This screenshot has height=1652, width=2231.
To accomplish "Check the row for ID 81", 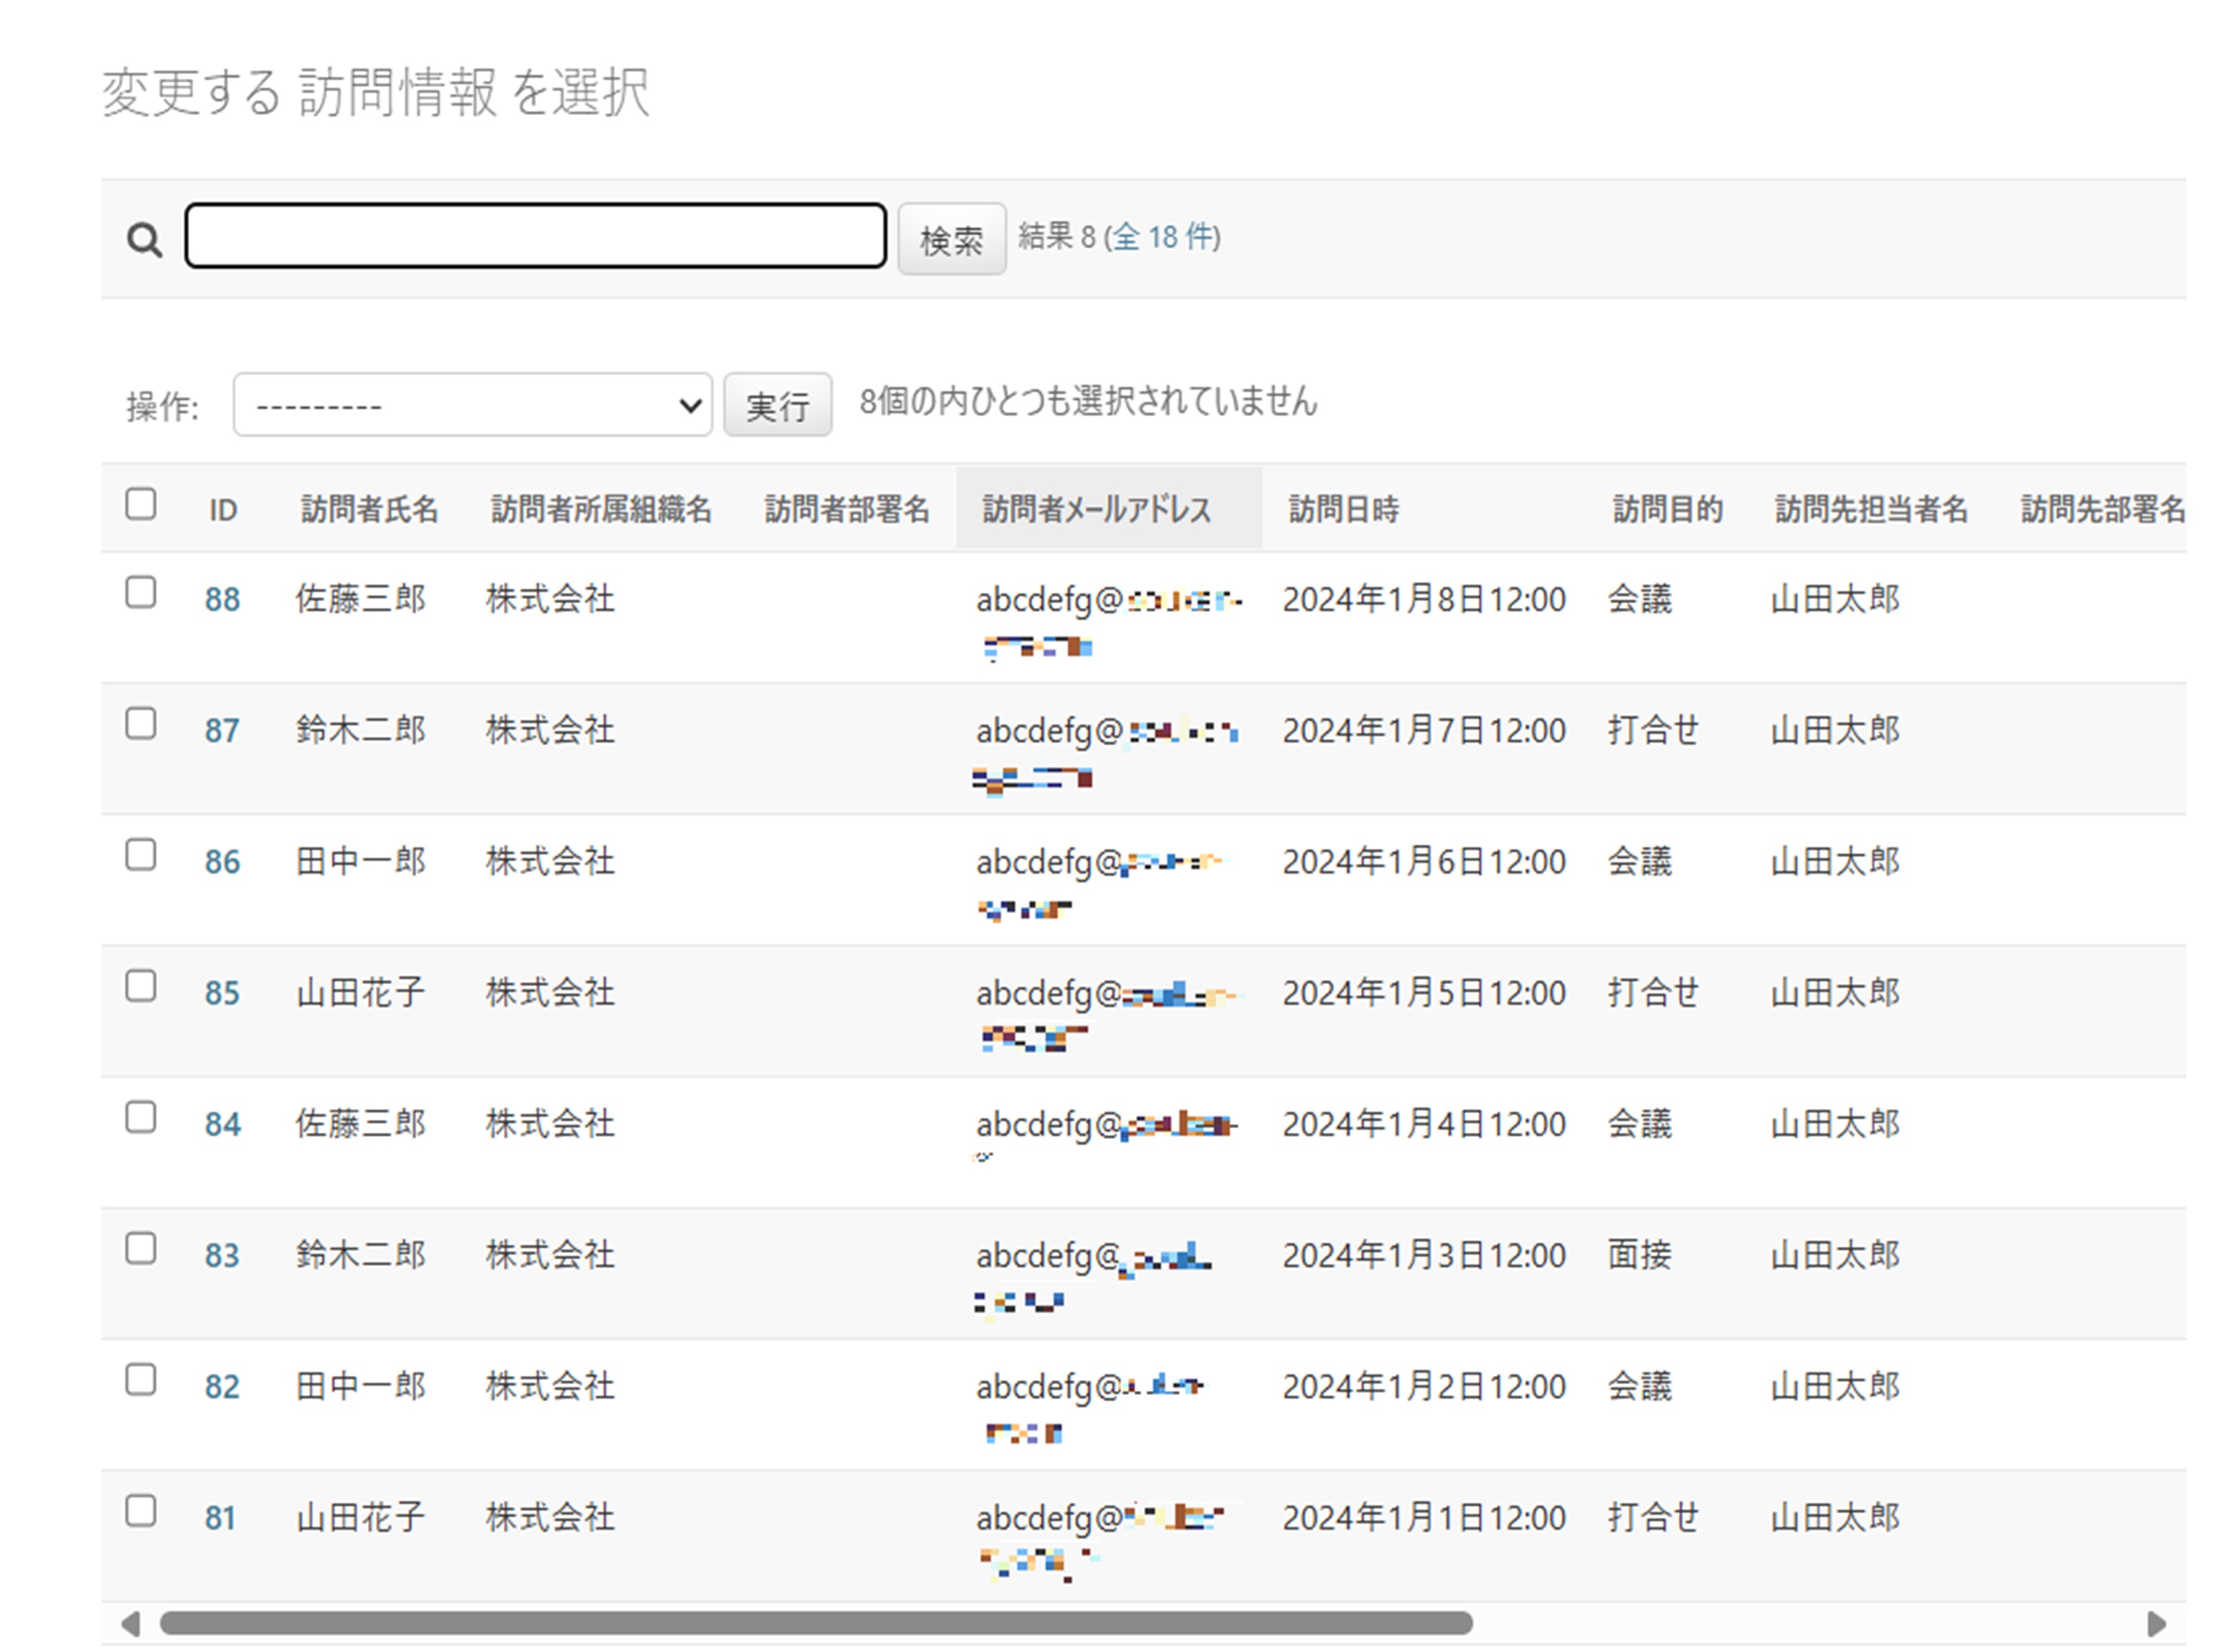I will tap(141, 1511).
